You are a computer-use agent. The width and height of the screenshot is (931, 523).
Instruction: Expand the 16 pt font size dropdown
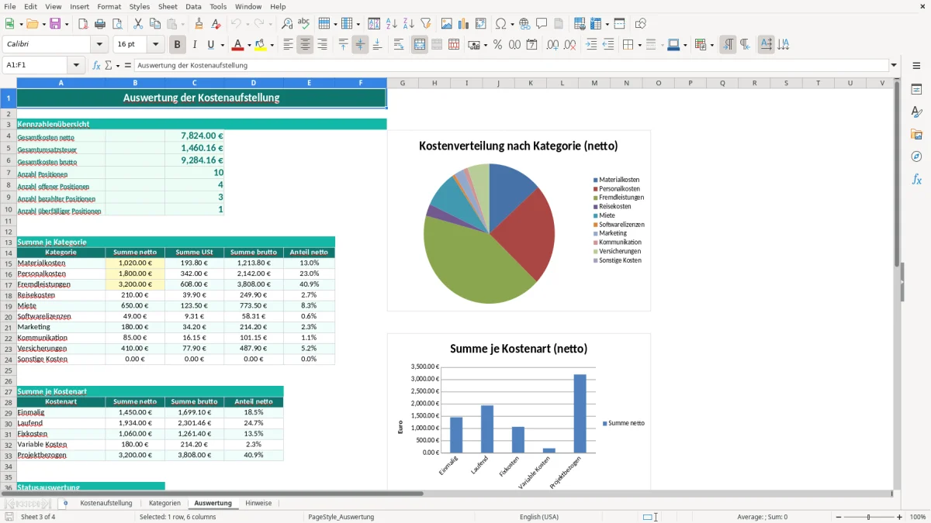point(156,45)
